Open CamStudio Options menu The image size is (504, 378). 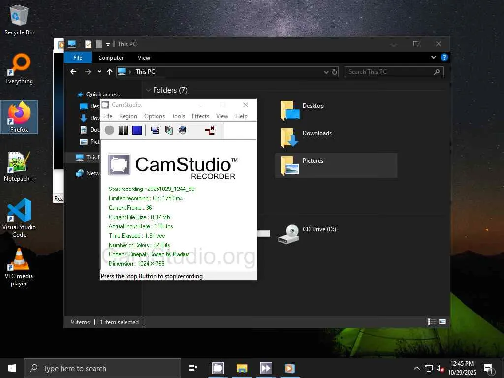click(x=155, y=116)
